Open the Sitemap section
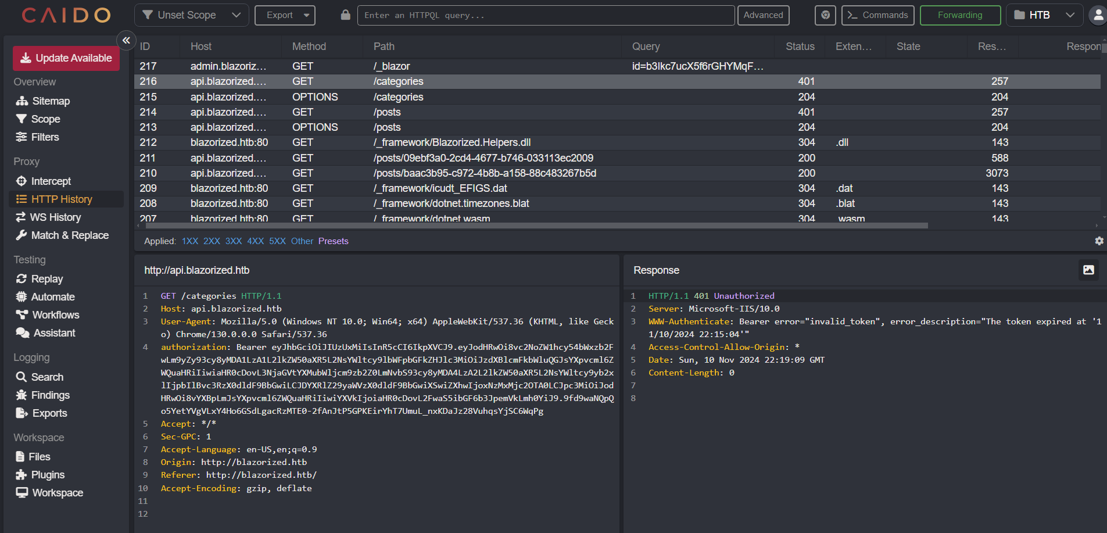 click(49, 101)
